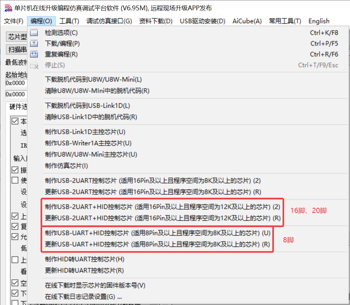Toggle the checkbox beside 允

(x=15, y=237)
